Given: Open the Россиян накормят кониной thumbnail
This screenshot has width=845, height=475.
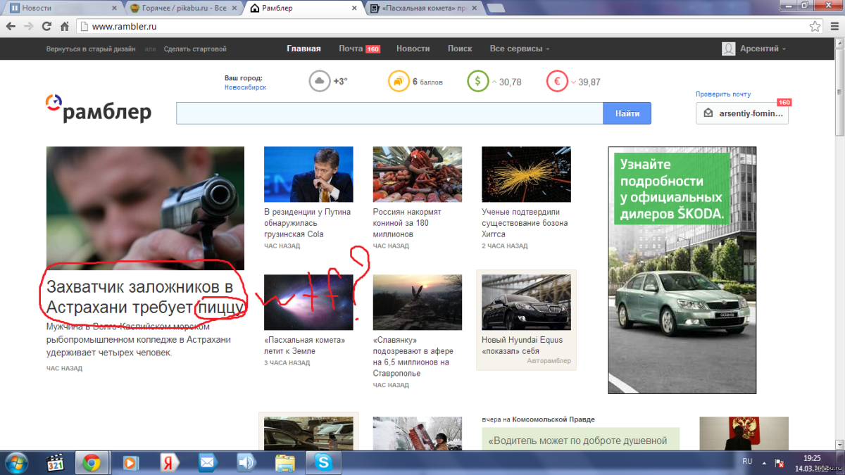Looking at the screenshot, I should click(x=418, y=175).
